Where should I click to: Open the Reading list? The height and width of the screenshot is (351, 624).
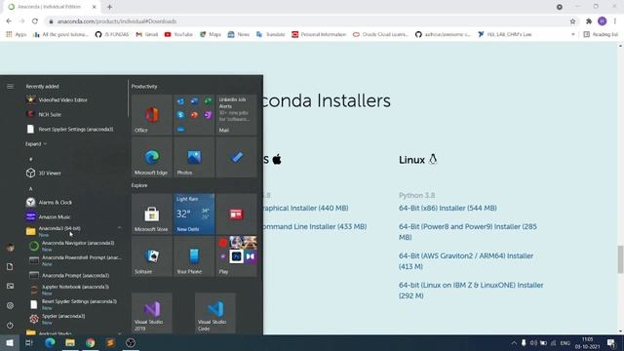[x=601, y=35]
